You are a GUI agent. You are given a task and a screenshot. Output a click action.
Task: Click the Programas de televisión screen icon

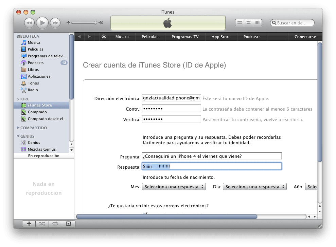[24, 56]
